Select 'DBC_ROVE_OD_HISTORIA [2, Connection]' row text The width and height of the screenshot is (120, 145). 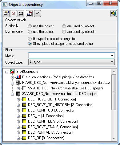click(61, 105)
